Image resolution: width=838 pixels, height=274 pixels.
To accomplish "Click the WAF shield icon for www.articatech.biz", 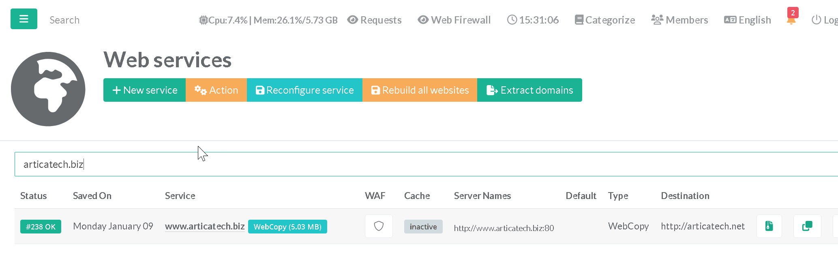I will point(379,226).
